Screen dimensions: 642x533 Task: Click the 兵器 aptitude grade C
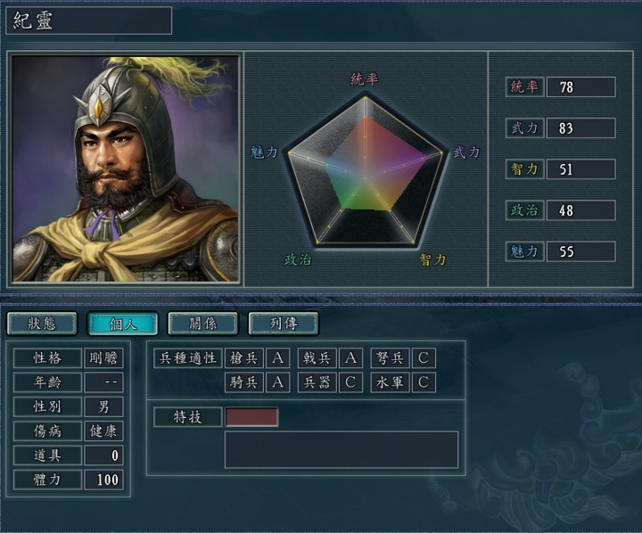coord(350,382)
